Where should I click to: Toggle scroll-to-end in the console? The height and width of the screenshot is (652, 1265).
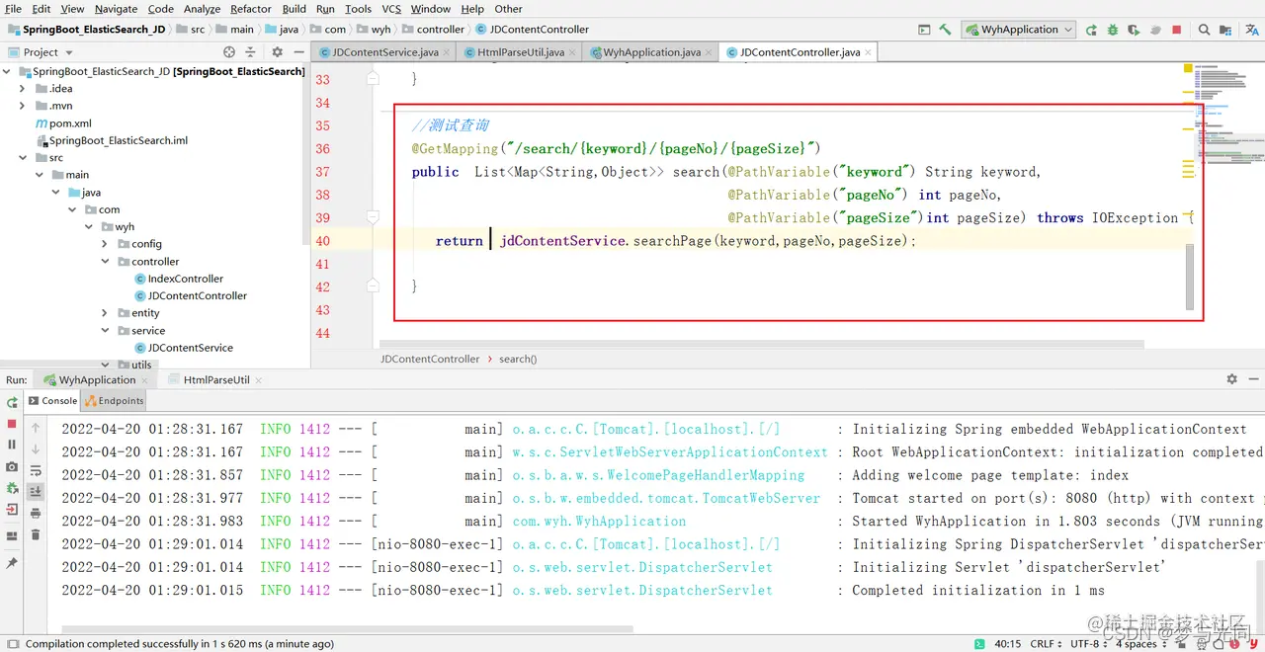(x=36, y=492)
